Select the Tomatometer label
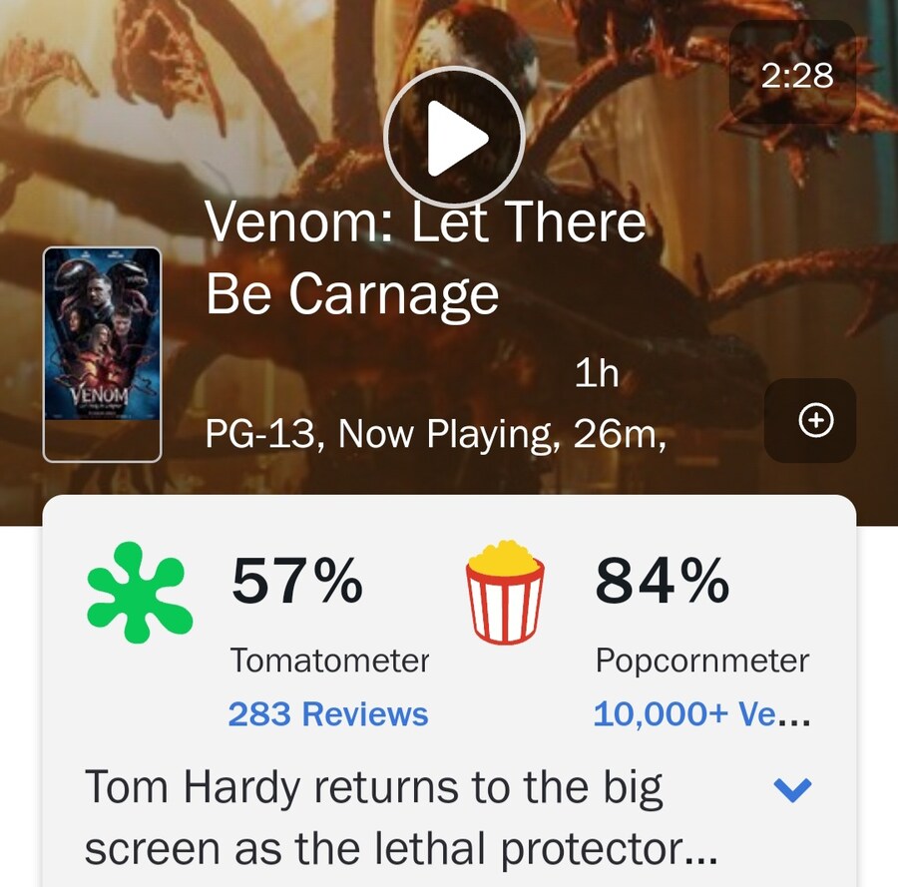 click(329, 661)
